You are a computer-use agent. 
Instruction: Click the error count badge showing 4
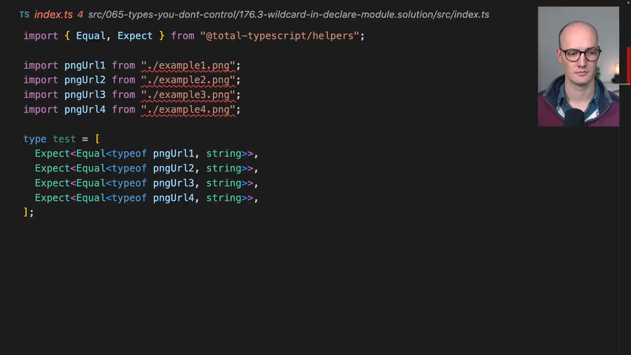[80, 14]
